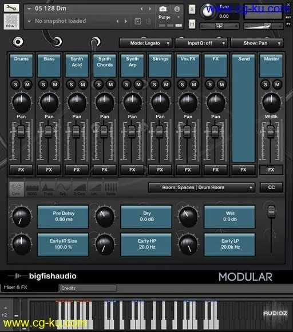This screenshot has width=293, height=332.
Task: Click the new instrument thumbnail icon
Action: point(11,22)
